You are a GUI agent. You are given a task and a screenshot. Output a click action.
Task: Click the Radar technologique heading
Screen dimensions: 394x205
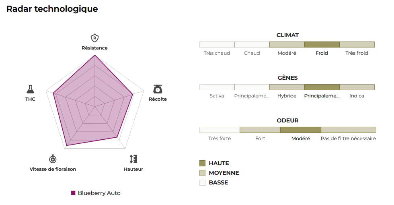52,9
